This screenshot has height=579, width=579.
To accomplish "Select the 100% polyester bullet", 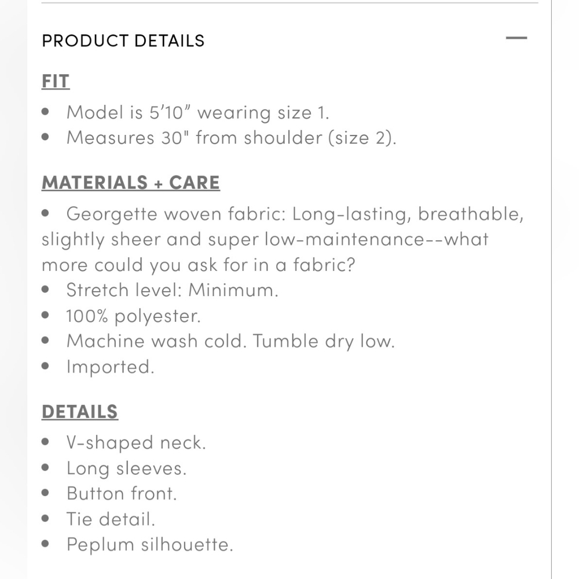I will point(133,316).
